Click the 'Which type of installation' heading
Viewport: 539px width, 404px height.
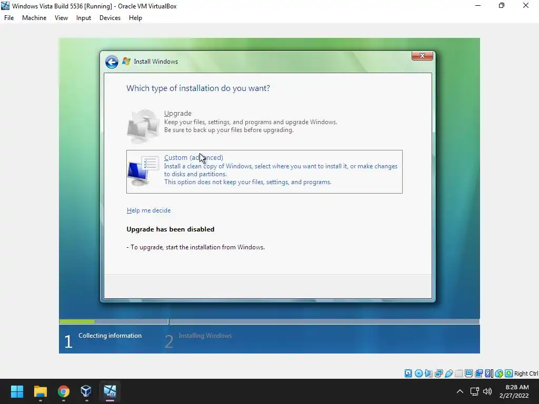(x=198, y=88)
